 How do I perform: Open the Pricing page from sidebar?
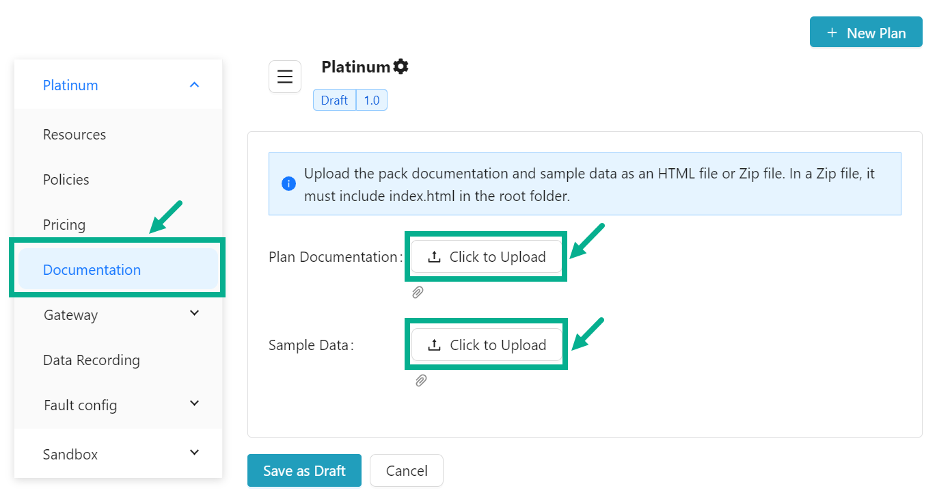click(64, 224)
